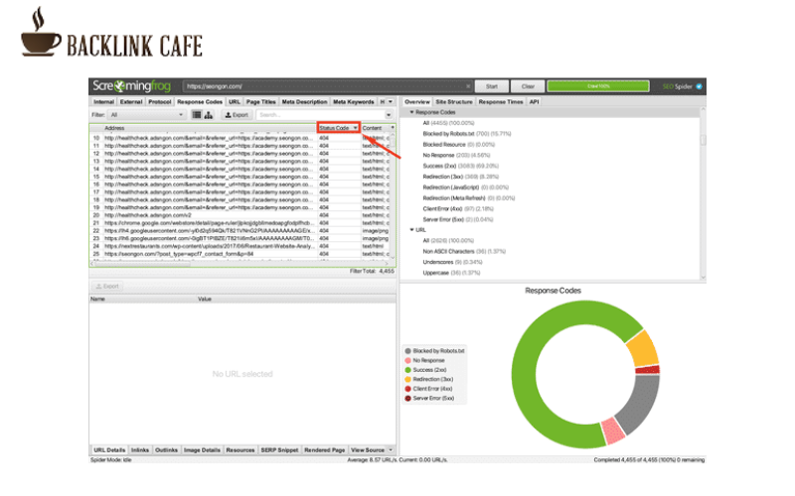795x496 pixels.
Task: Select the Response Codes tab
Action: tap(200, 102)
